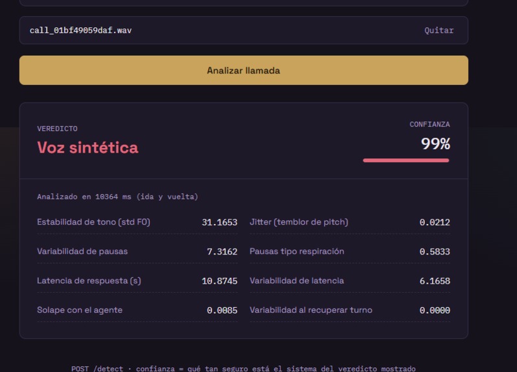Click the Solape con el agente label
517x372 pixels.
[79, 310]
